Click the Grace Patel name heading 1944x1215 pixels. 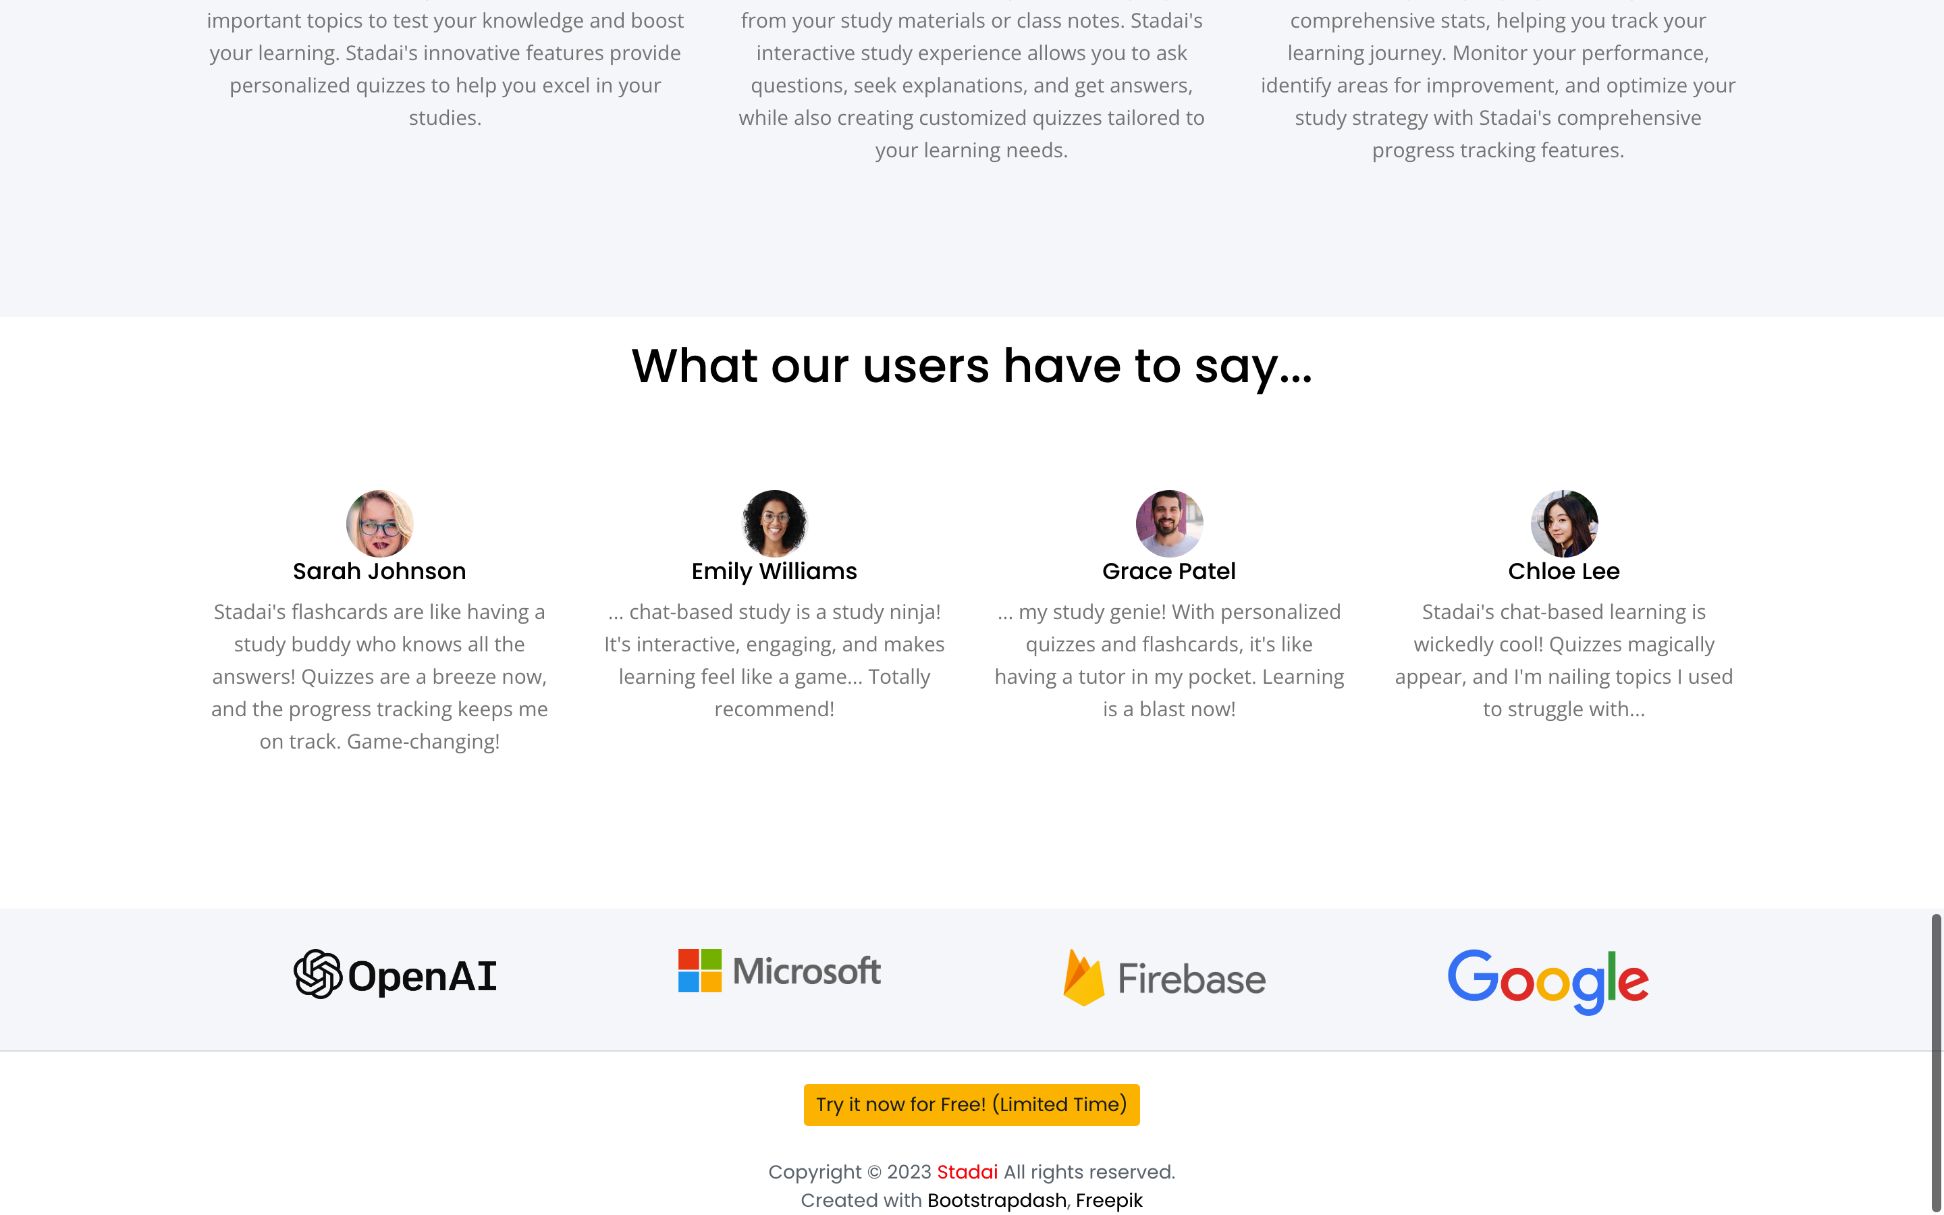coord(1169,571)
